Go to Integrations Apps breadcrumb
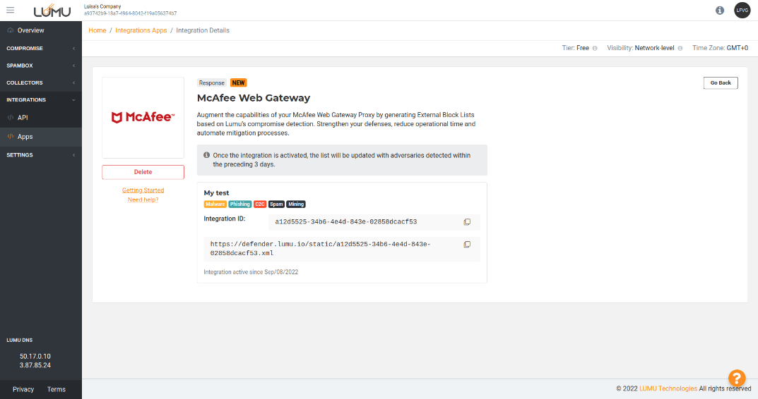 141,30
